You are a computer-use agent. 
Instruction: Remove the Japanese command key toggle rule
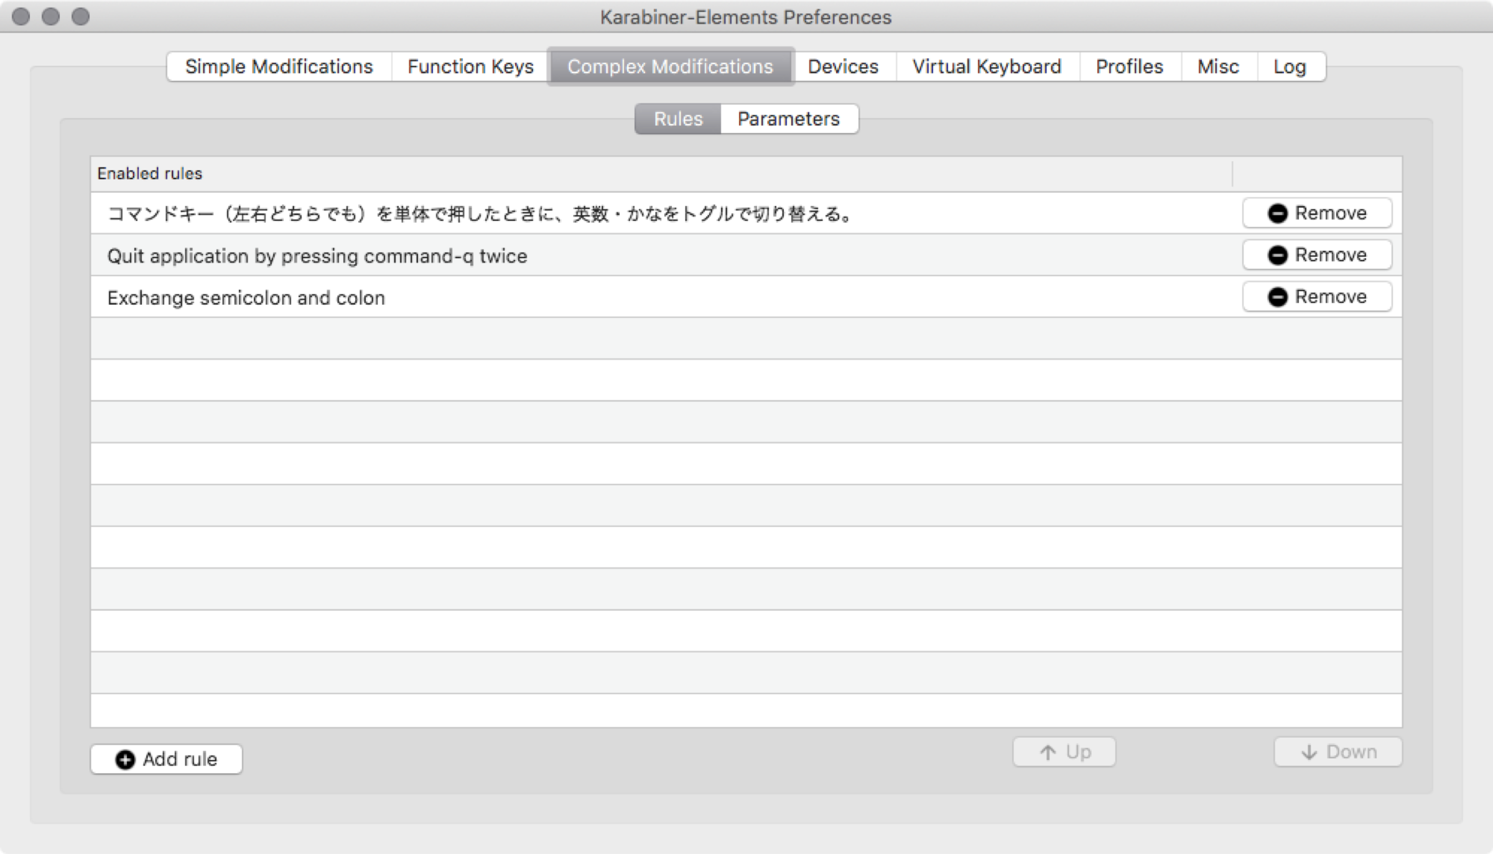coord(1316,213)
